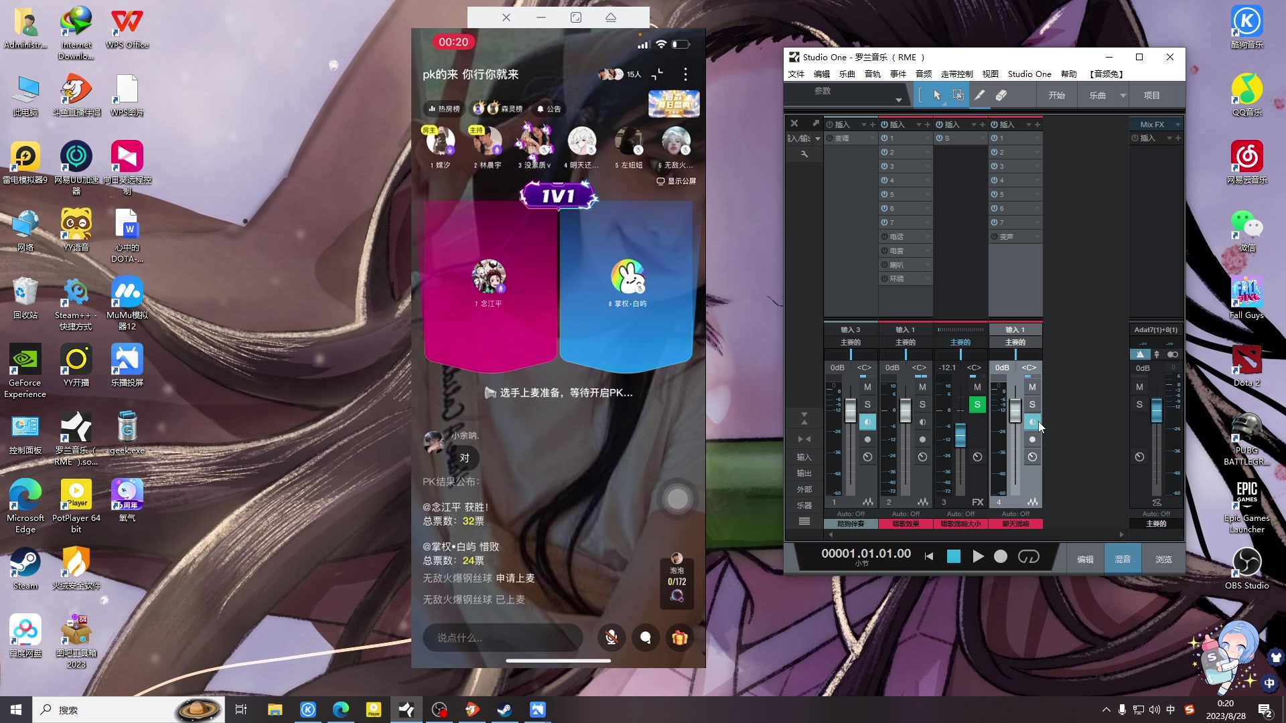Open 文件 menu in Studio One
Viewport: 1286px width, 723px height.
(x=796, y=74)
